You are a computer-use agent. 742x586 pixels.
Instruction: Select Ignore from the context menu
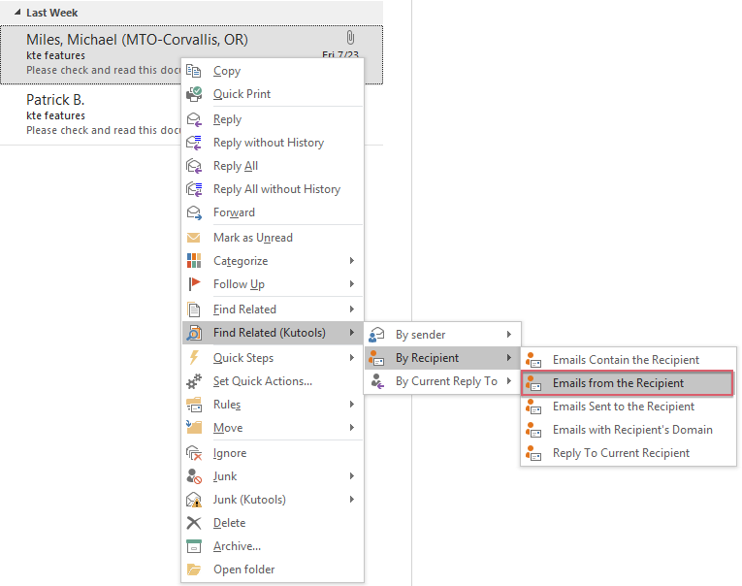pos(273,453)
